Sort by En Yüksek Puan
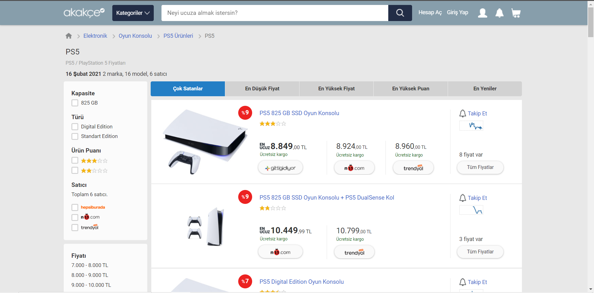594x293 pixels. pyautogui.click(x=411, y=89)
